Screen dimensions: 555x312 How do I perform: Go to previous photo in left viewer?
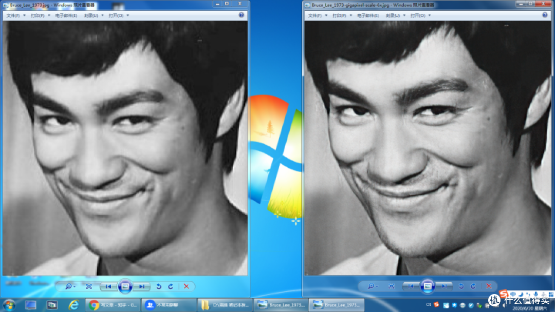[x=108, y=286]
